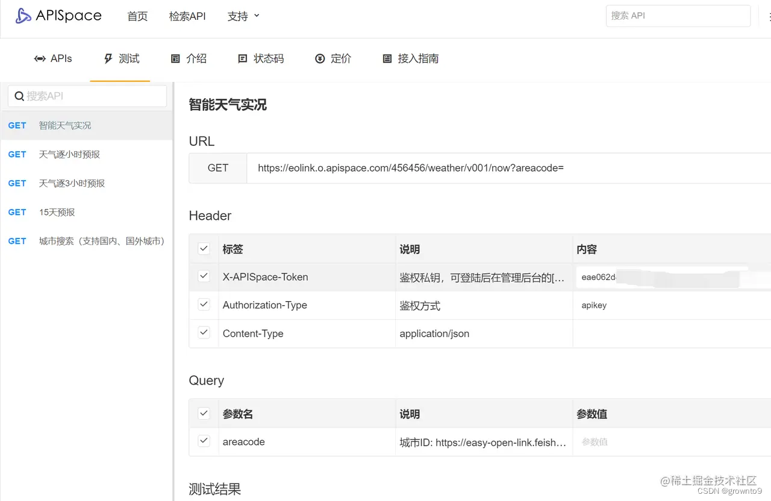771x501 pixels.
Task: Click the 城市ID feishu link description
Action: (483, 443)
